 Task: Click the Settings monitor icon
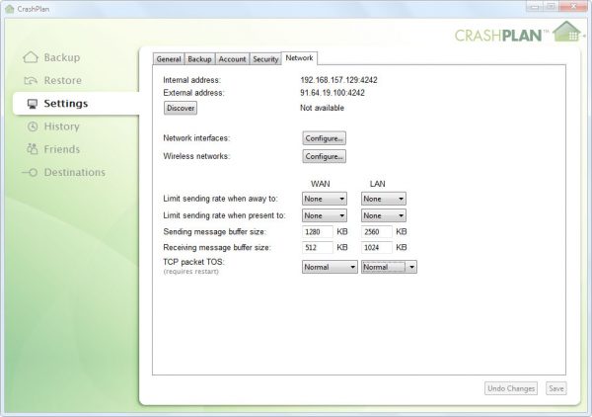click(x=33, y=104)
